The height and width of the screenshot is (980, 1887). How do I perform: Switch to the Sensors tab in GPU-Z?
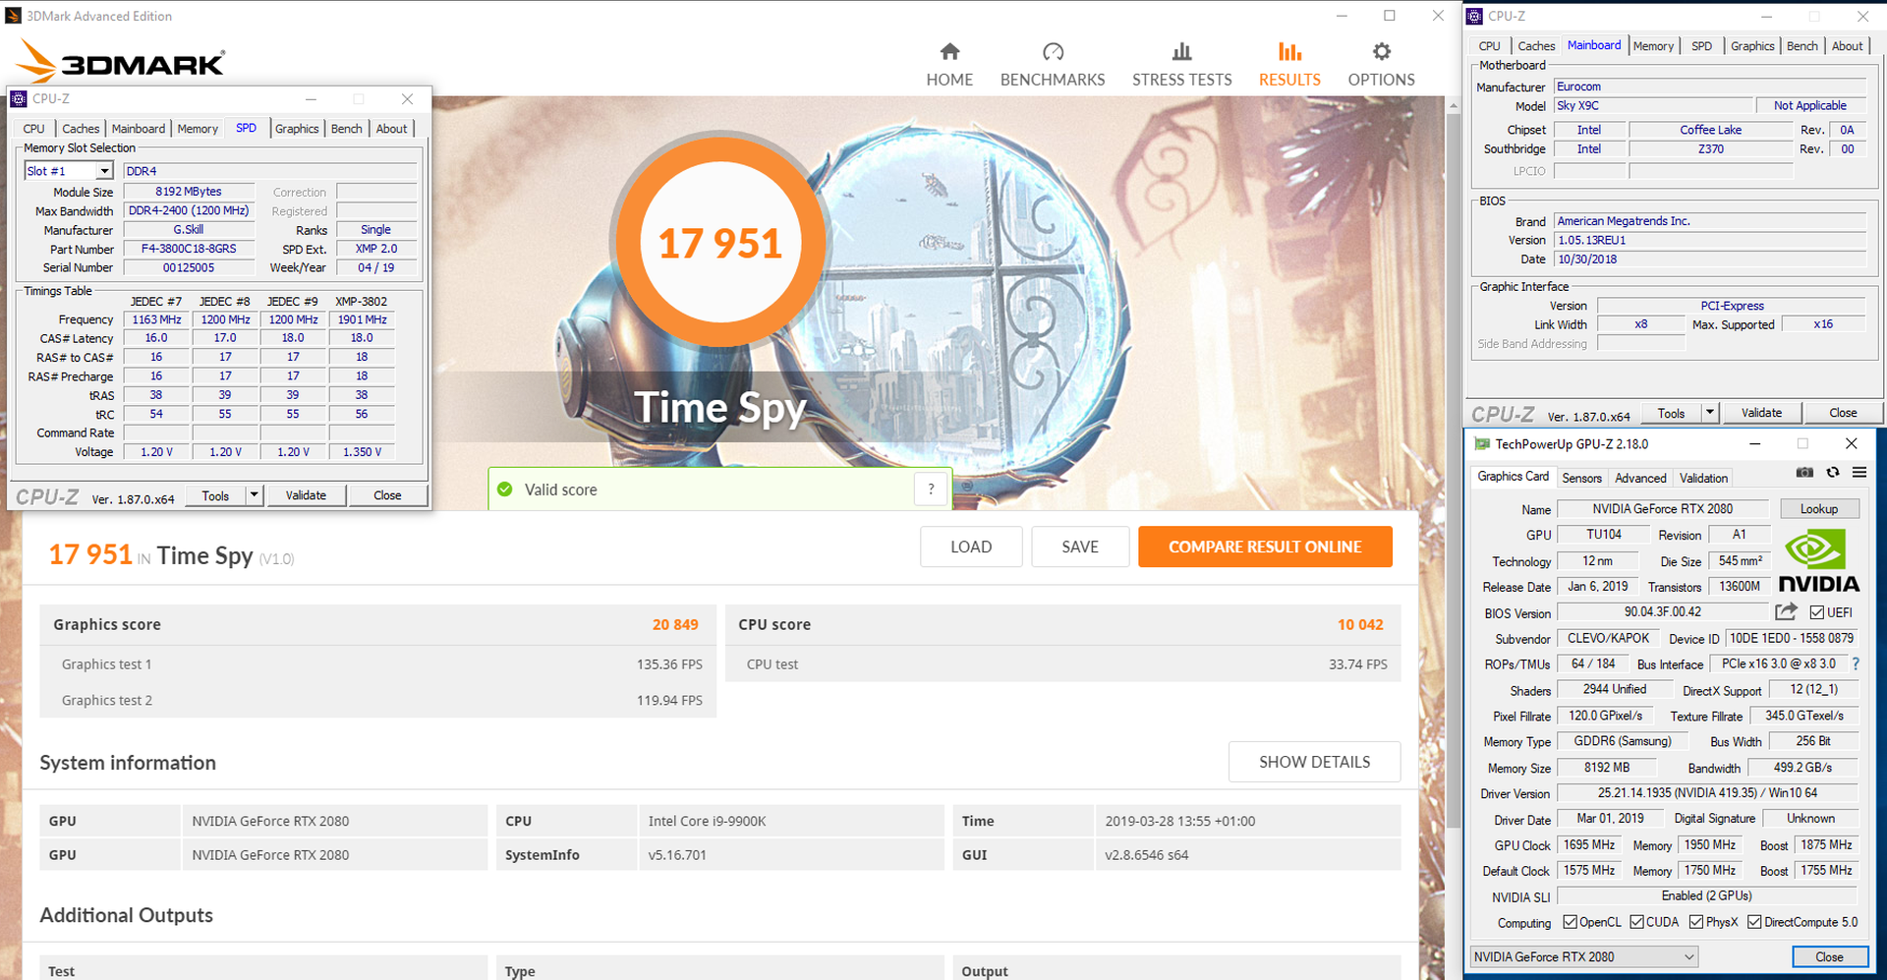pyautogui.click(x=1581, y=478)
